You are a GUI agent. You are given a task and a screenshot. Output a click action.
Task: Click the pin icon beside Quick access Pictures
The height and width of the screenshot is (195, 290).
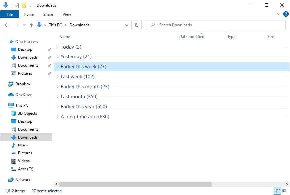tap(50, 73)
